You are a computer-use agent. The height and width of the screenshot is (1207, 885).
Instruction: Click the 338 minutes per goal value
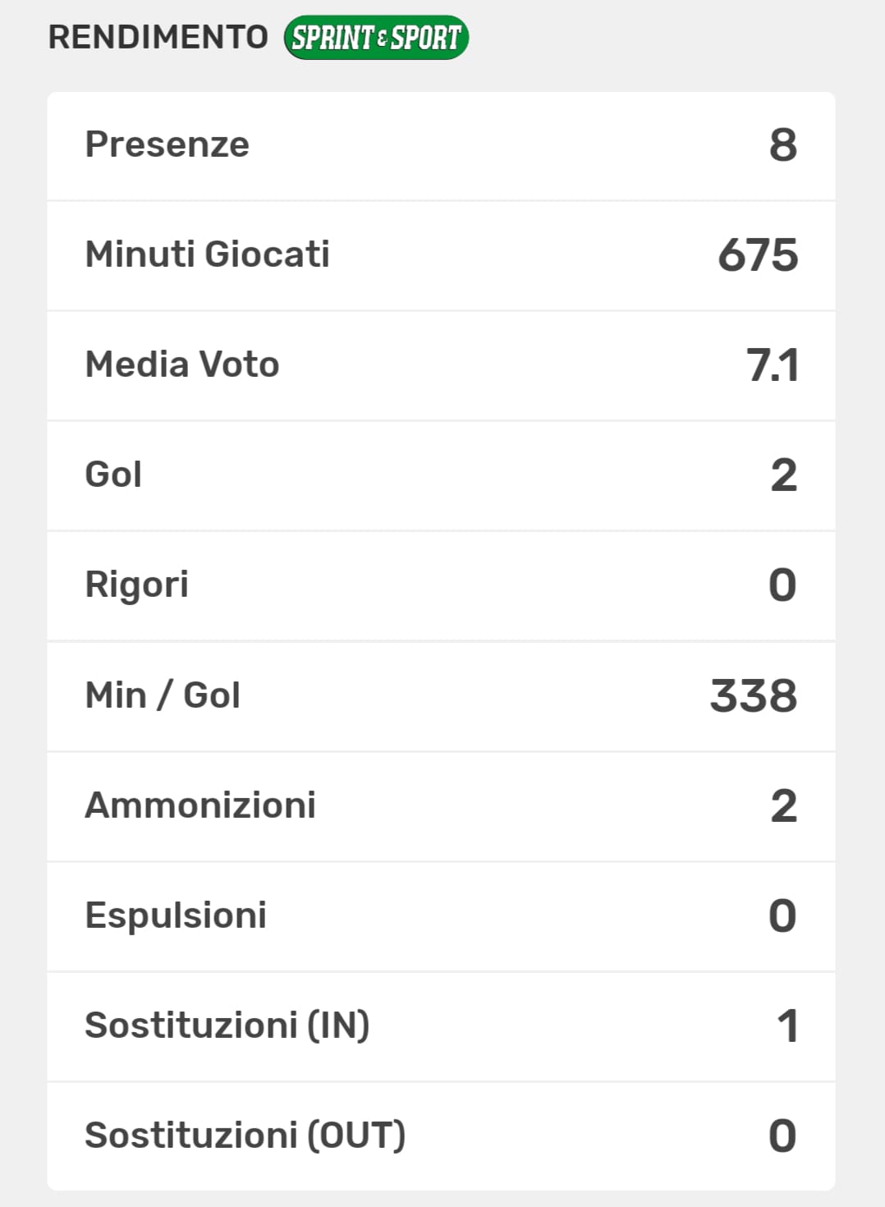[754, 696]
